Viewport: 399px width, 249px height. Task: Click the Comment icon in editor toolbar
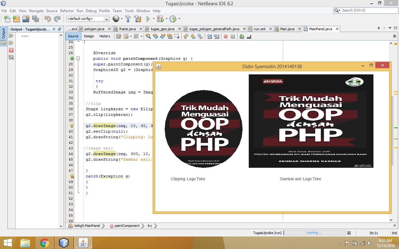click(x=242, y=36)
